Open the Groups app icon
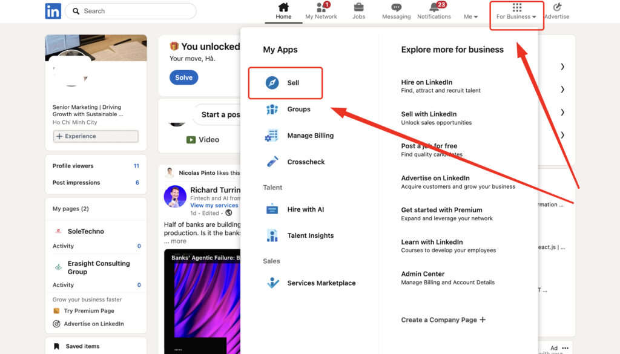Viewport: 620px width, 354px height. tap(272, 109)
